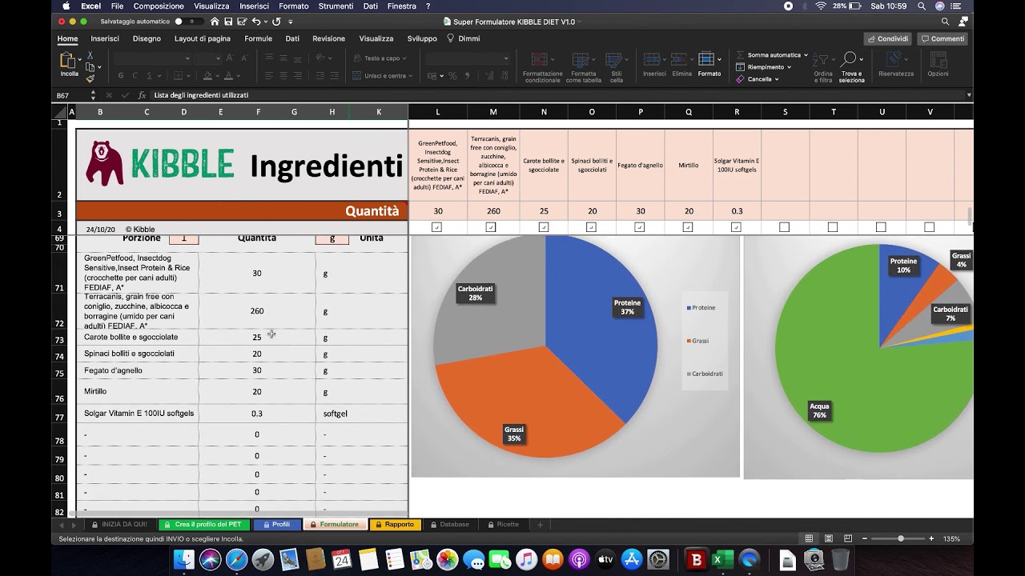Image resolution: width=1025 pixels, height=576 pixels.
Task: Click the format painter brush icon
Action: (x=90, y=78)
